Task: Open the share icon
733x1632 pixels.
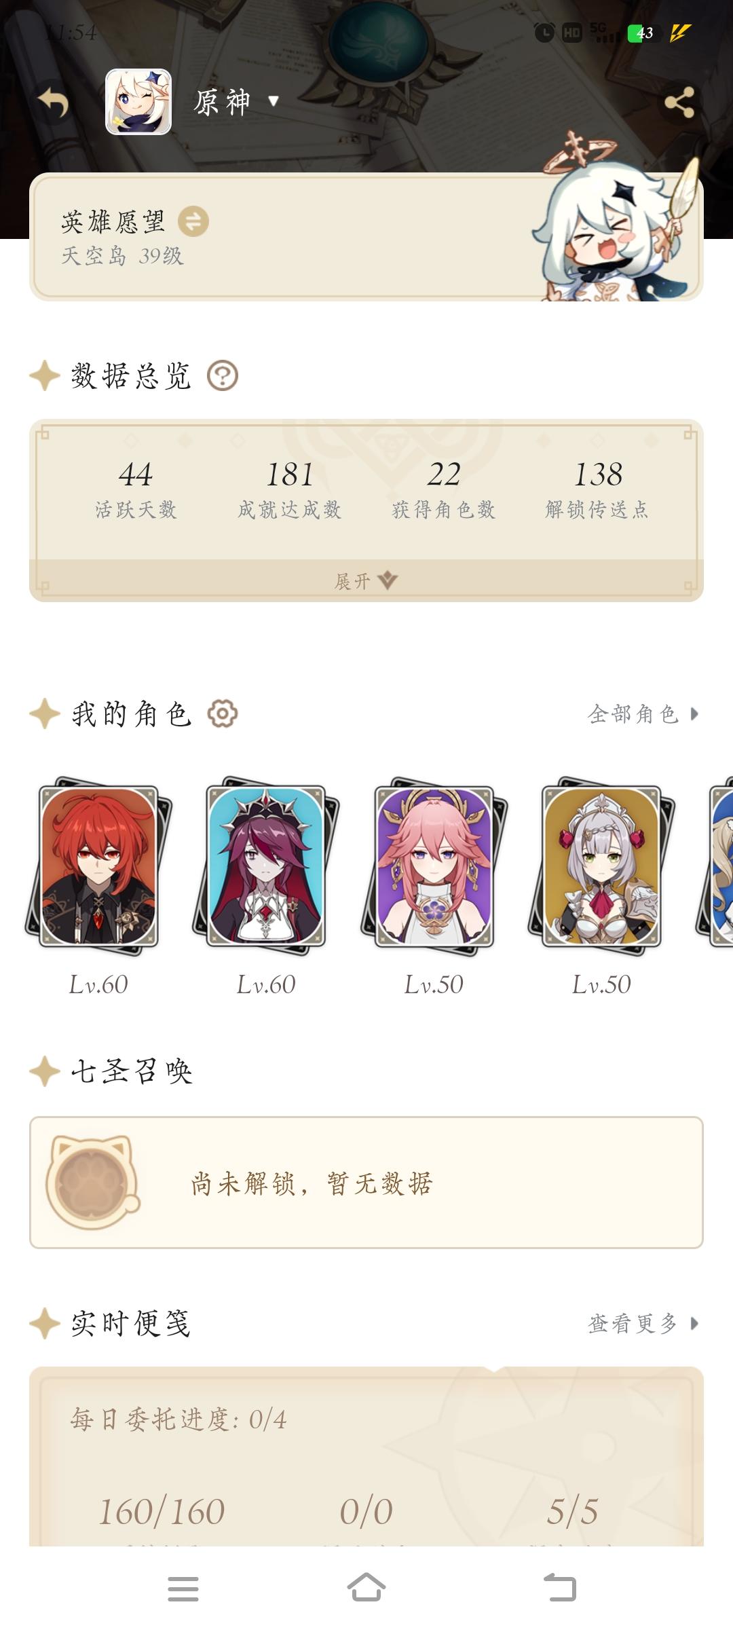Action: (679, 103)
